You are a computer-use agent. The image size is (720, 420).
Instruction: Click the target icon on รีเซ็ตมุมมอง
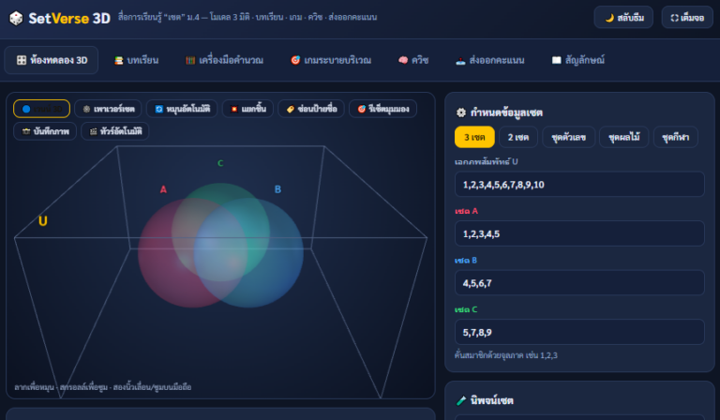click(x=361, y=109)
